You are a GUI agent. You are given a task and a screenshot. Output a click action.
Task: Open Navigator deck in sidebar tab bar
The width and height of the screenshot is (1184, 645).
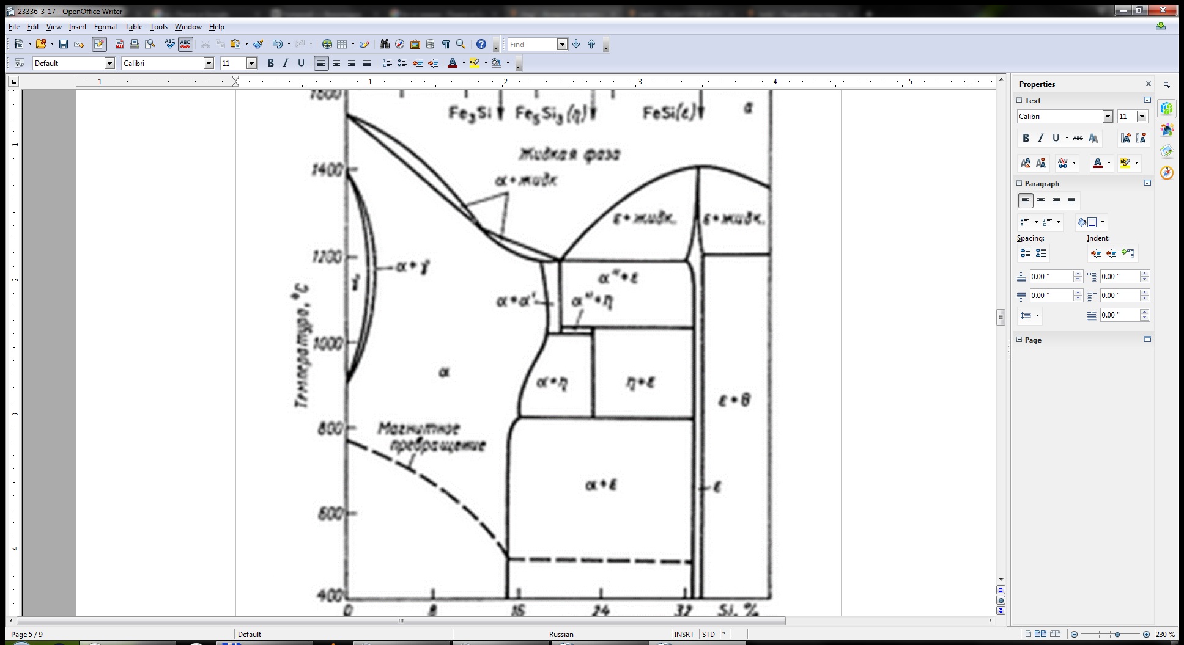tap(1167, 173)
